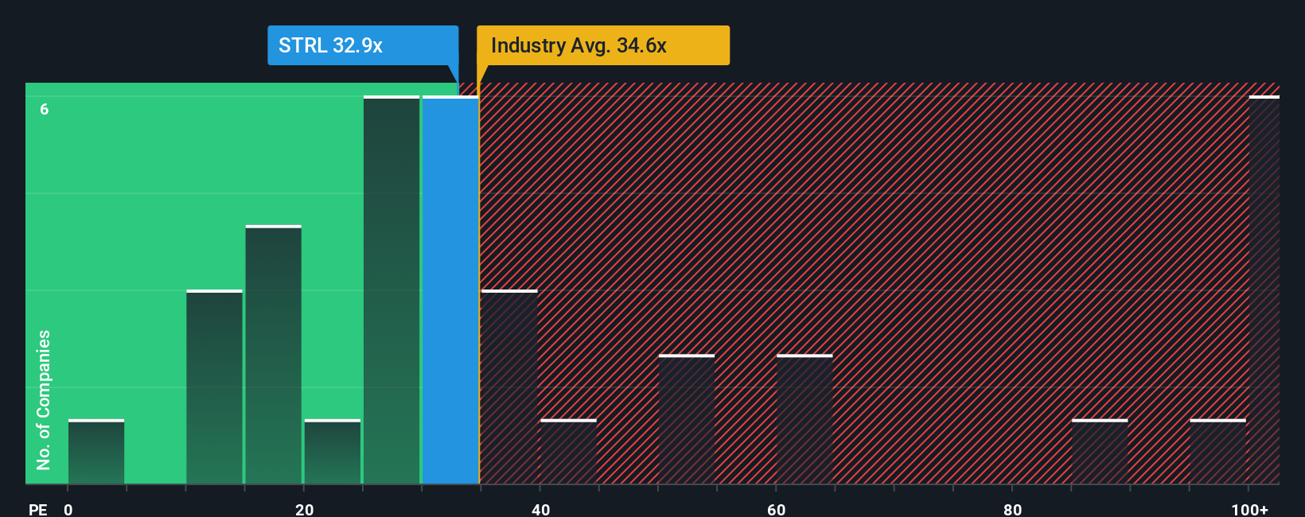Click the 'No. of Companies' axis title
1305x517 pixels.
[x=44, y=399]
